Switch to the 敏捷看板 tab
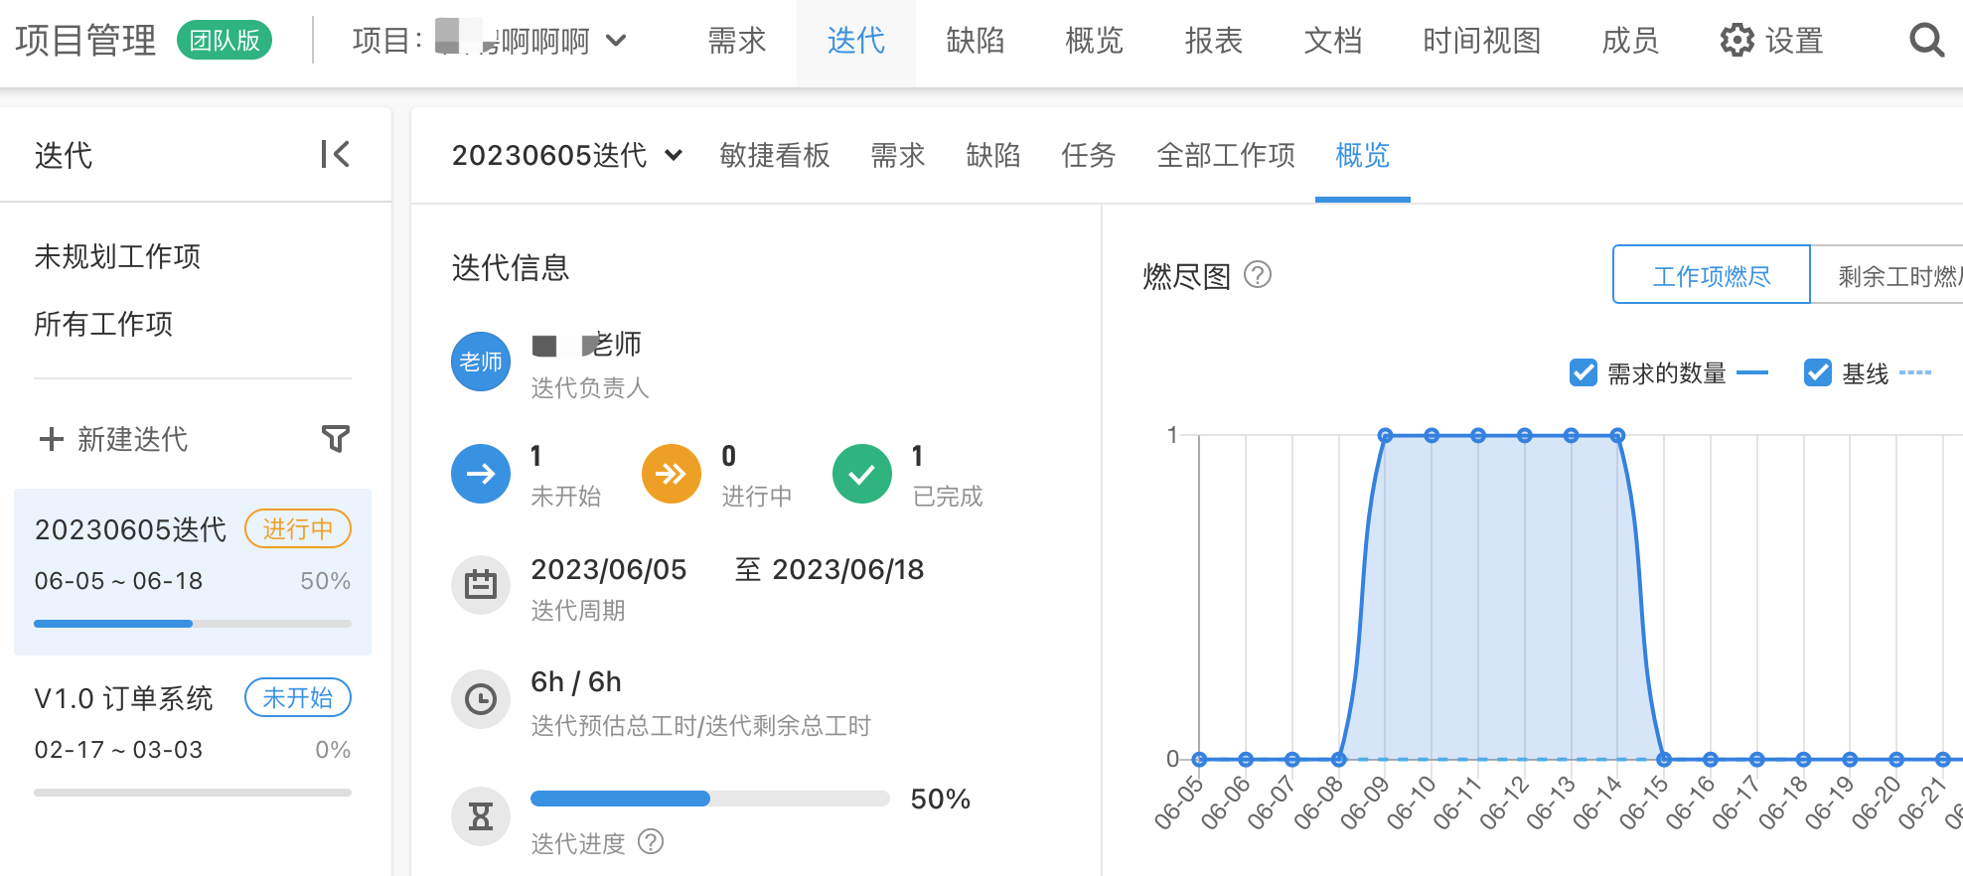The width and height of the screenshot is (1963, 876). (x=774, y=155)
